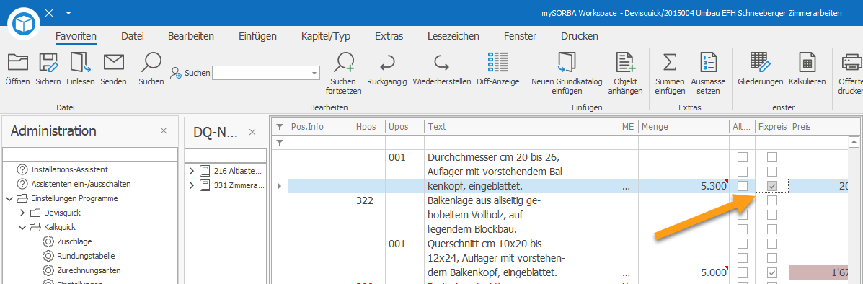Sort by the Menge column header
The height and width of the screenshot is (284, 863).
(x=683, y=127)
